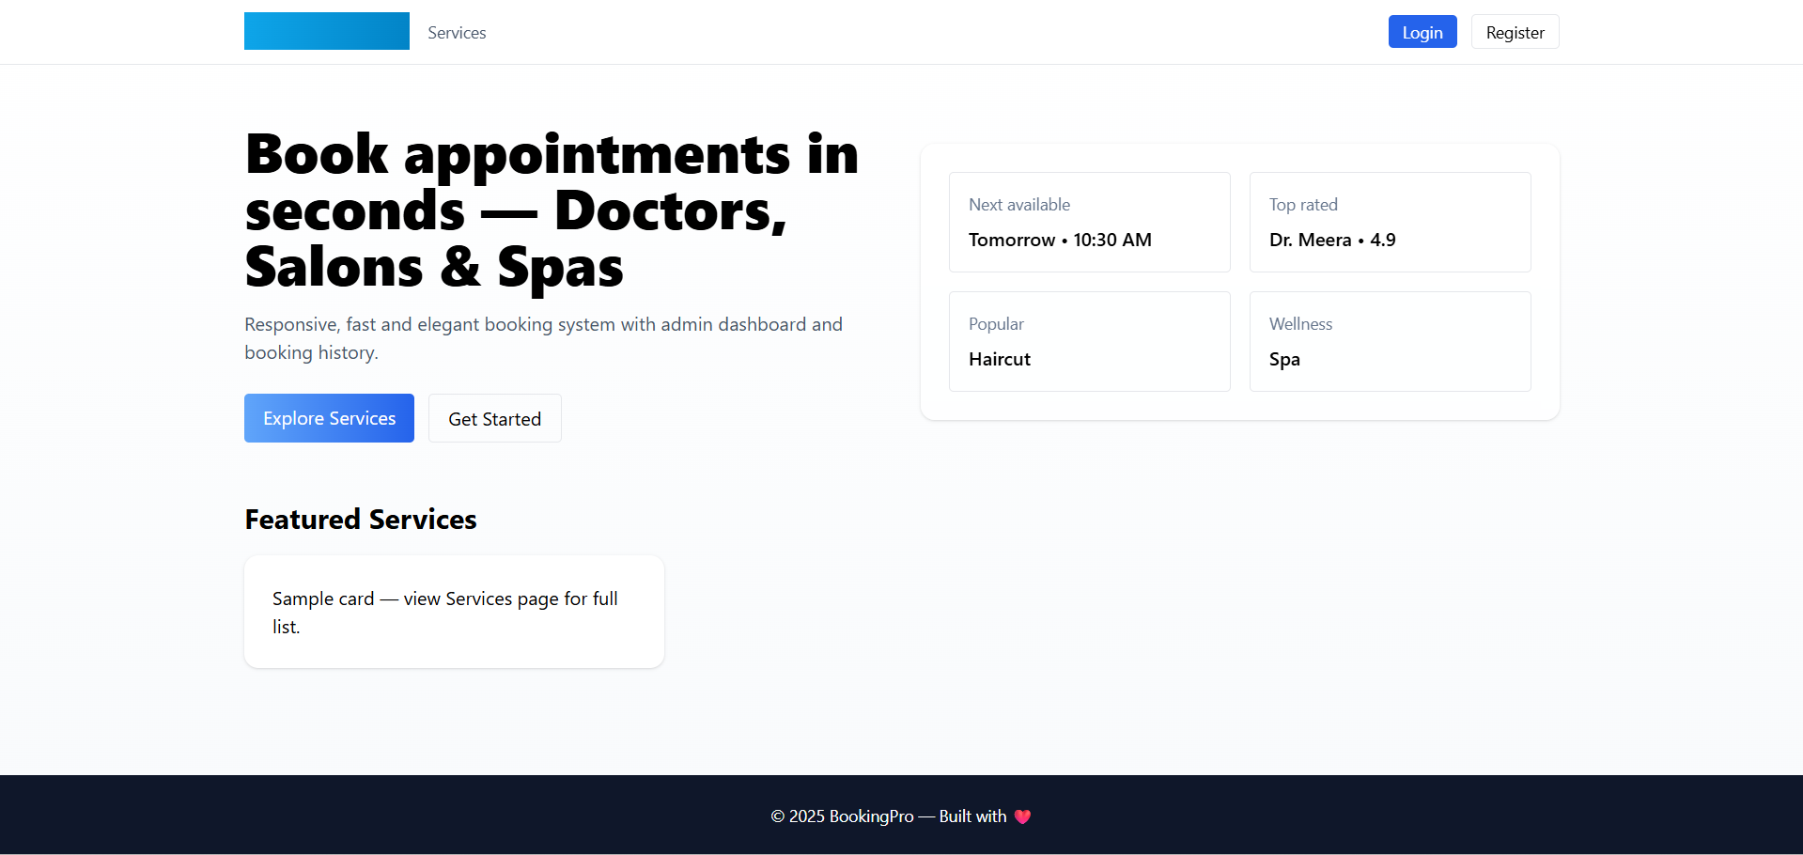Open the Top rated Dr. Meera card
The width and height of the screenshot is (1803, 855).
click(x=1390, y=222)
